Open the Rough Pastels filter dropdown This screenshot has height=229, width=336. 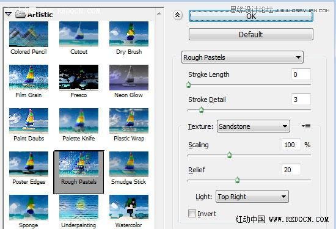pyautogui.click(x=243, y=57)
